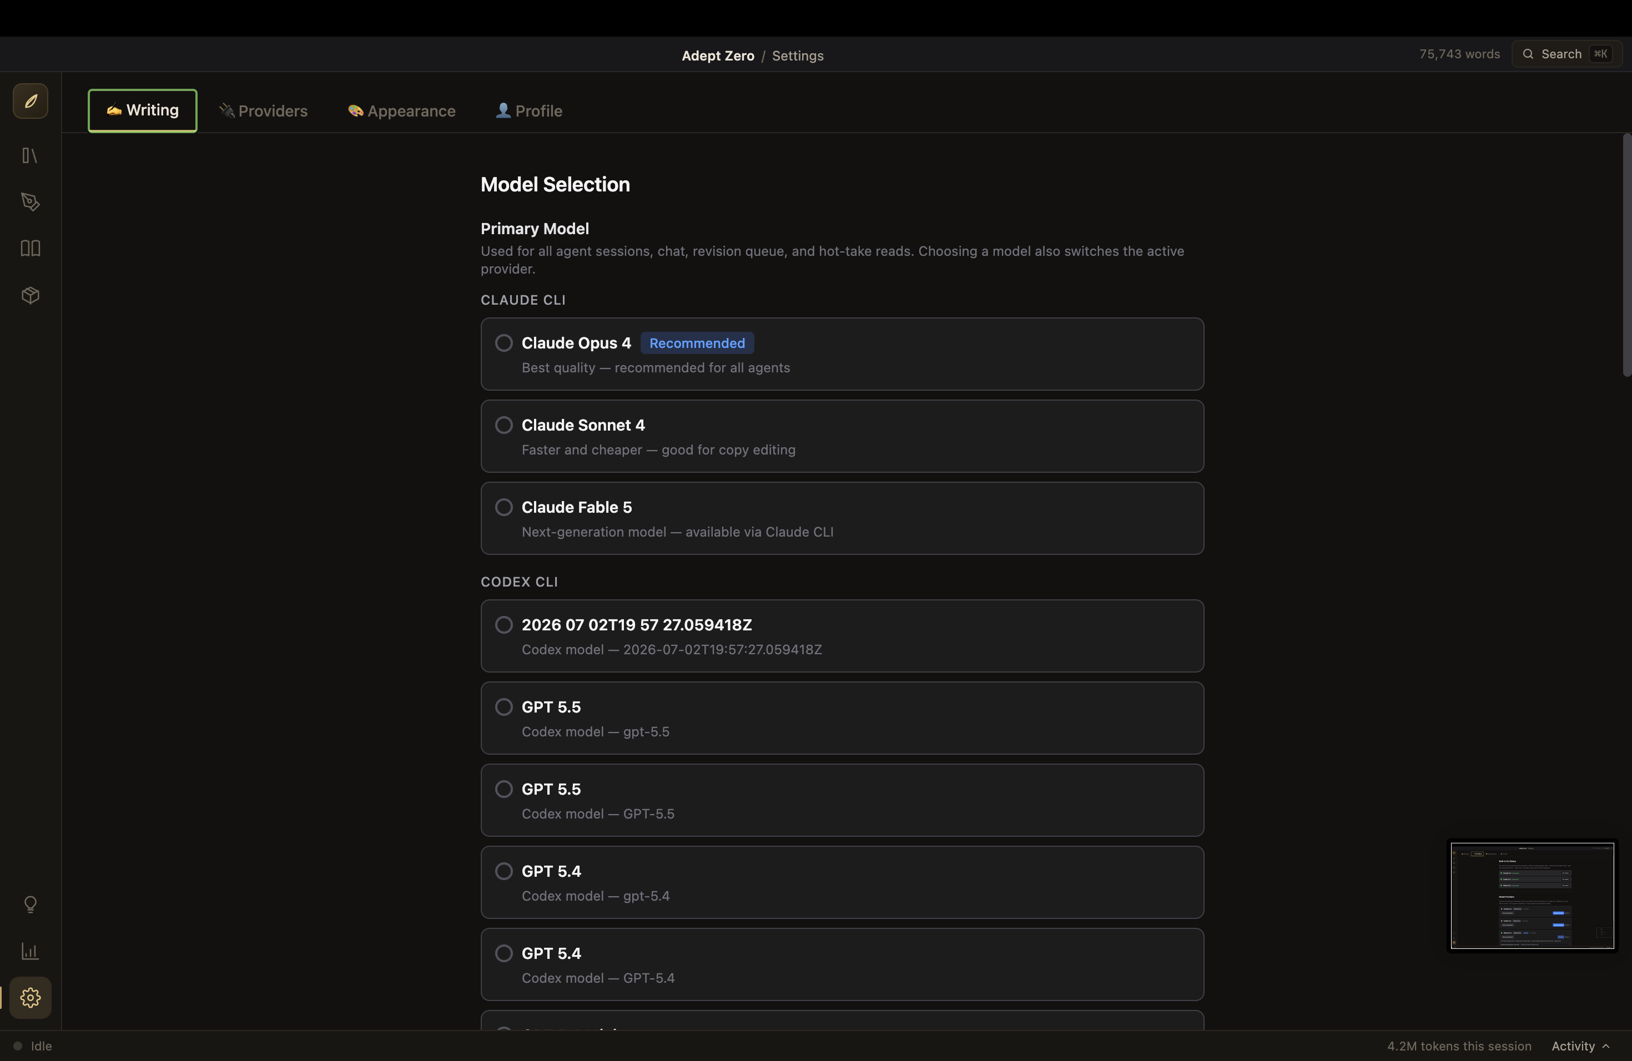Click the person icon on Profile tab
Screen dimensions: 1632x1061
503,110
